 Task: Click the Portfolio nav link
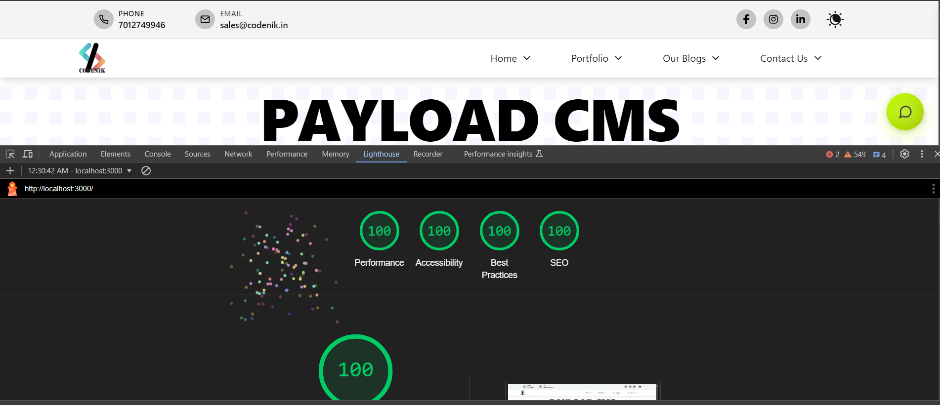point(590,58)
